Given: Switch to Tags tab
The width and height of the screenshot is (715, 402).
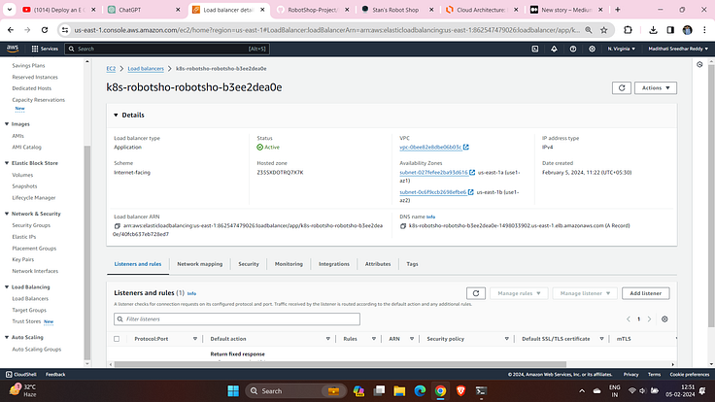Looking at the screenshot, I should pos(412,264).
